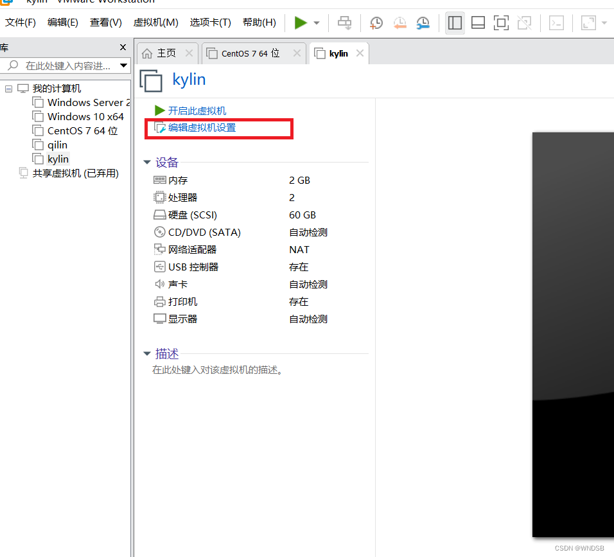The height and width of the screenshot is (557, 614).
Task: Open the stretch display dropdown arrow
Action: [x=604, y=22]
